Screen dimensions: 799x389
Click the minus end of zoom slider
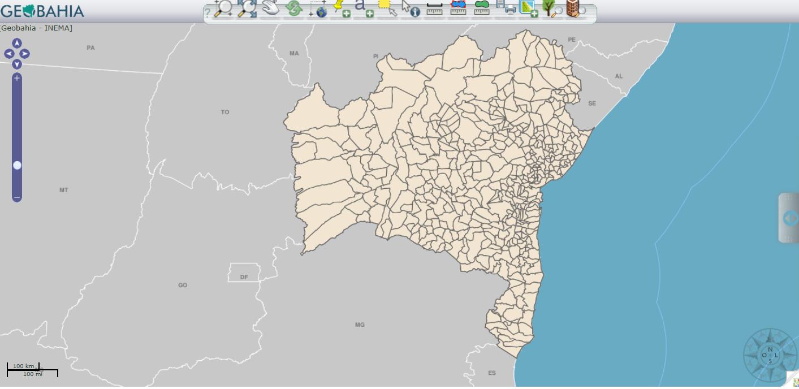pyautogui.click(x=17, y=197)
